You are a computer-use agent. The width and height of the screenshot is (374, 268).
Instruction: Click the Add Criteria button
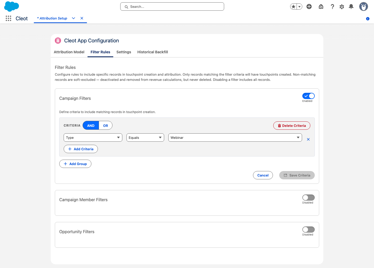[81, 149]
